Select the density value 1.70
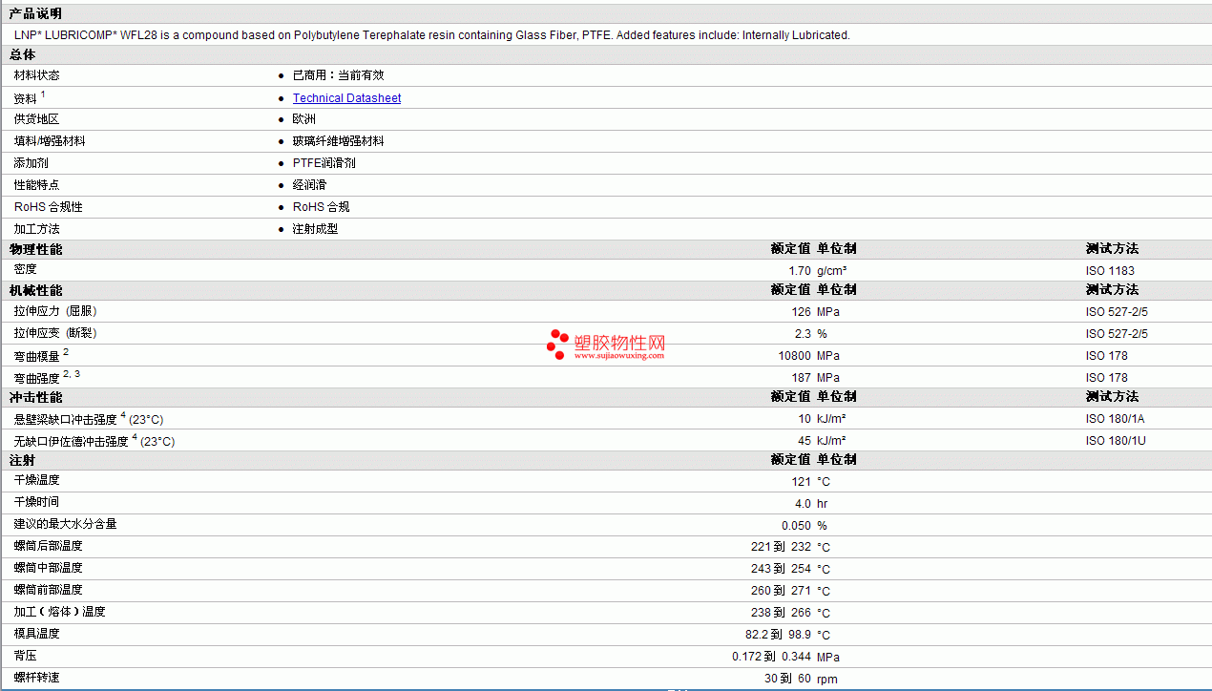Screen dimensions: 1212x691 tap(800, 271)
